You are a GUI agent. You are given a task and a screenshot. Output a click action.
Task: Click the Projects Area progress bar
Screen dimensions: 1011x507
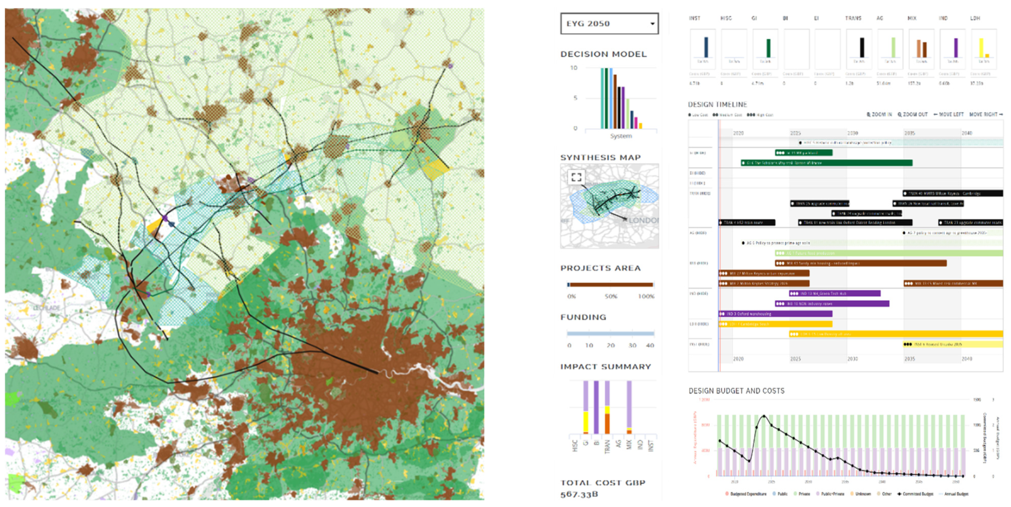610,285
